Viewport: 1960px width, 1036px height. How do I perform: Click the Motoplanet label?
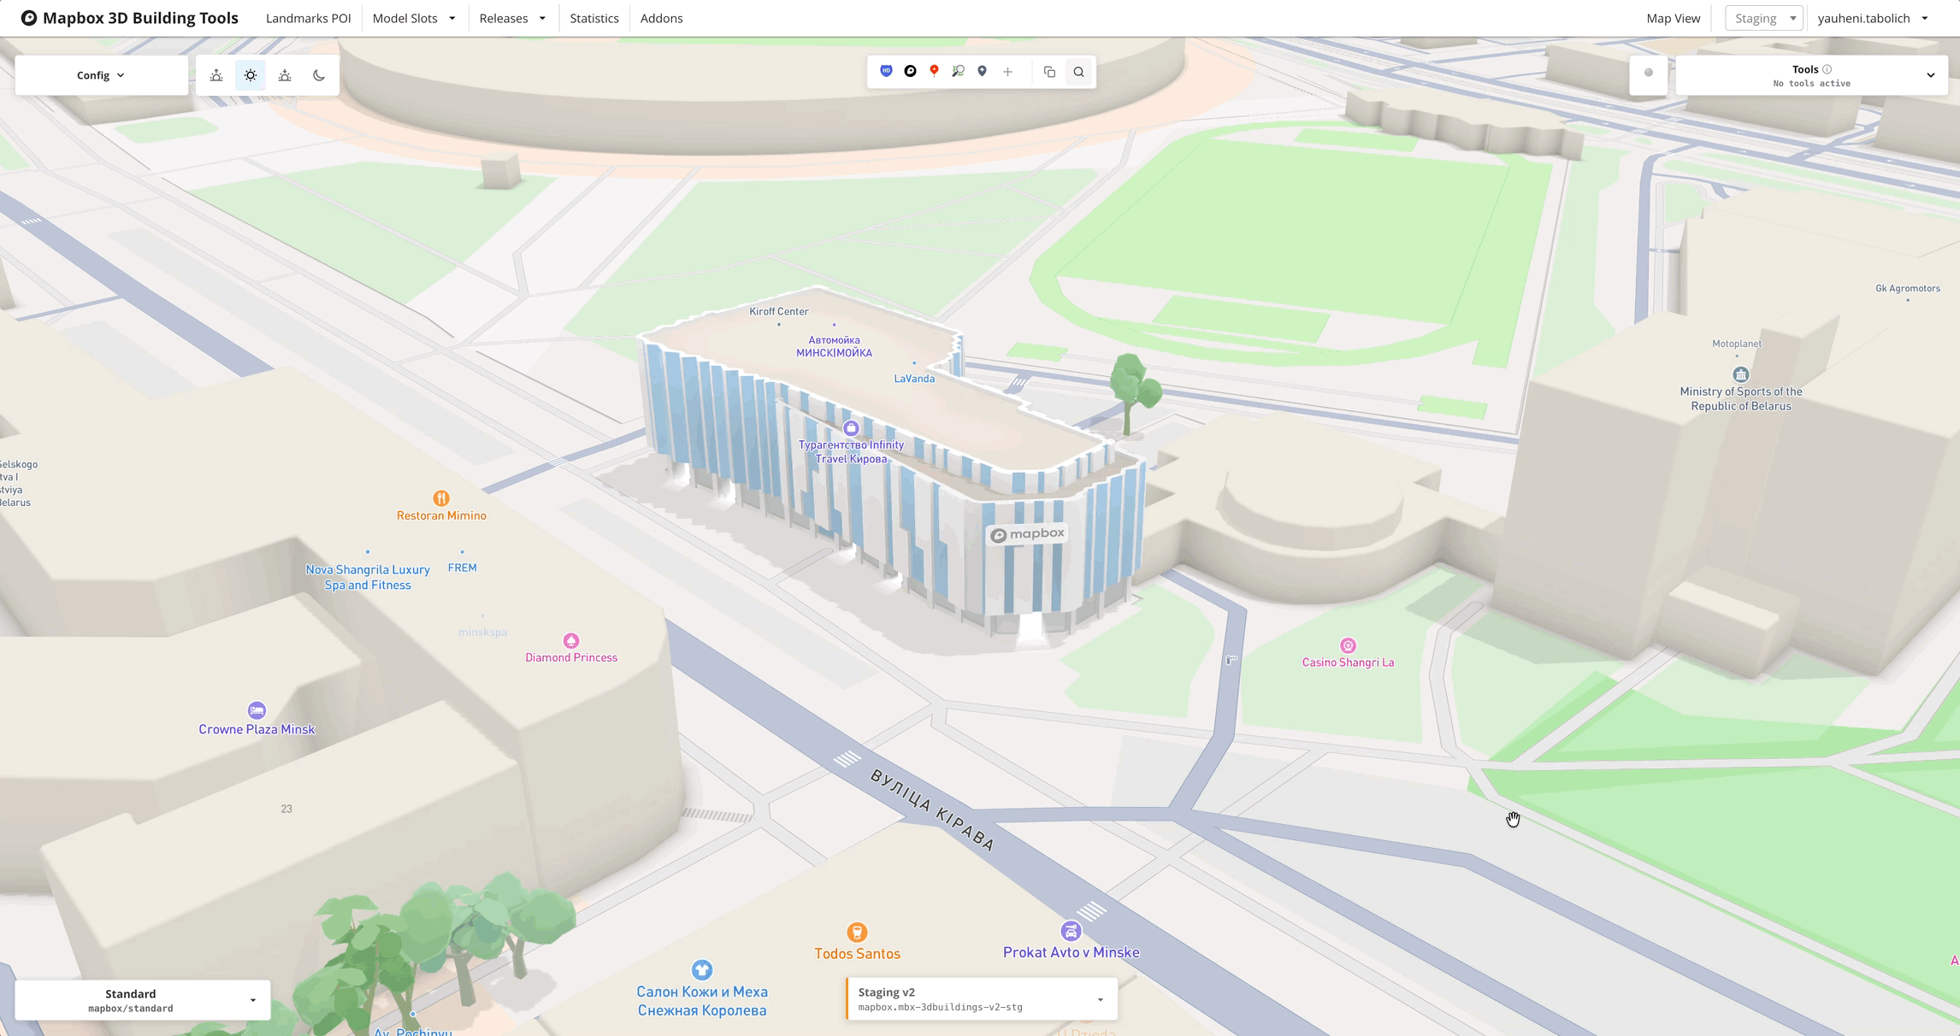coord(1737,344)
